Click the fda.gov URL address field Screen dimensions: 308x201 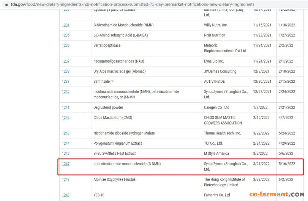(133, 4)
